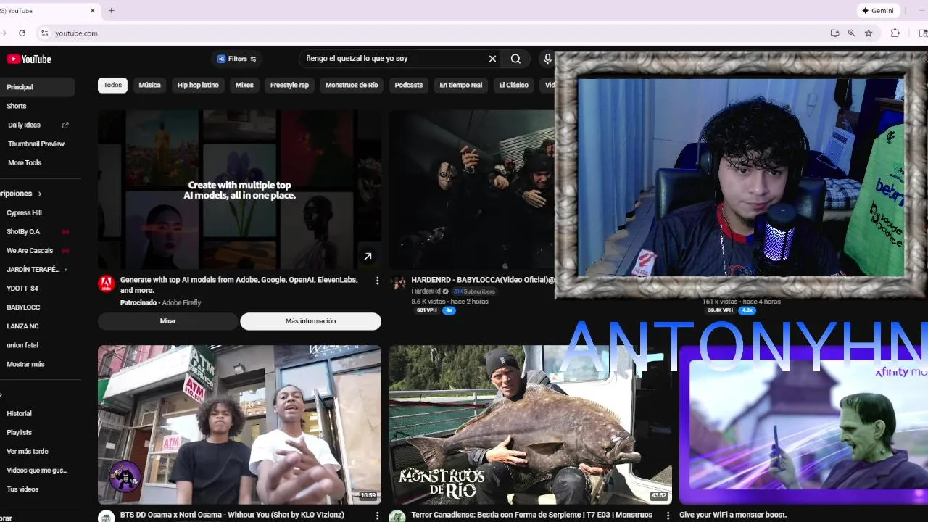928x522 pixels.
Task: Select the El Clásico chip
Action: pos(513,85)
